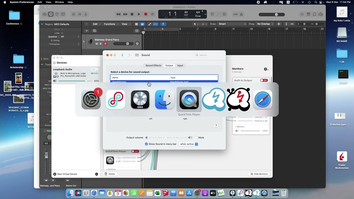Select QuickTime Player in the app switcher
Screen dimensions: 354x199
[189, 100]
